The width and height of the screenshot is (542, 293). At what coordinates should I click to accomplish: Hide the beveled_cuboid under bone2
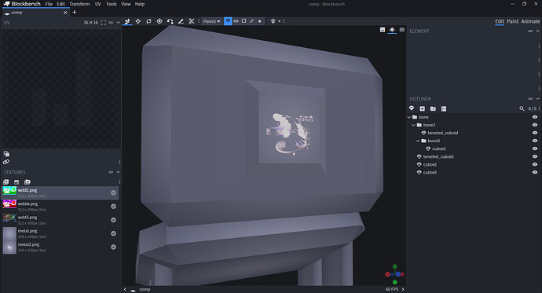535,133
